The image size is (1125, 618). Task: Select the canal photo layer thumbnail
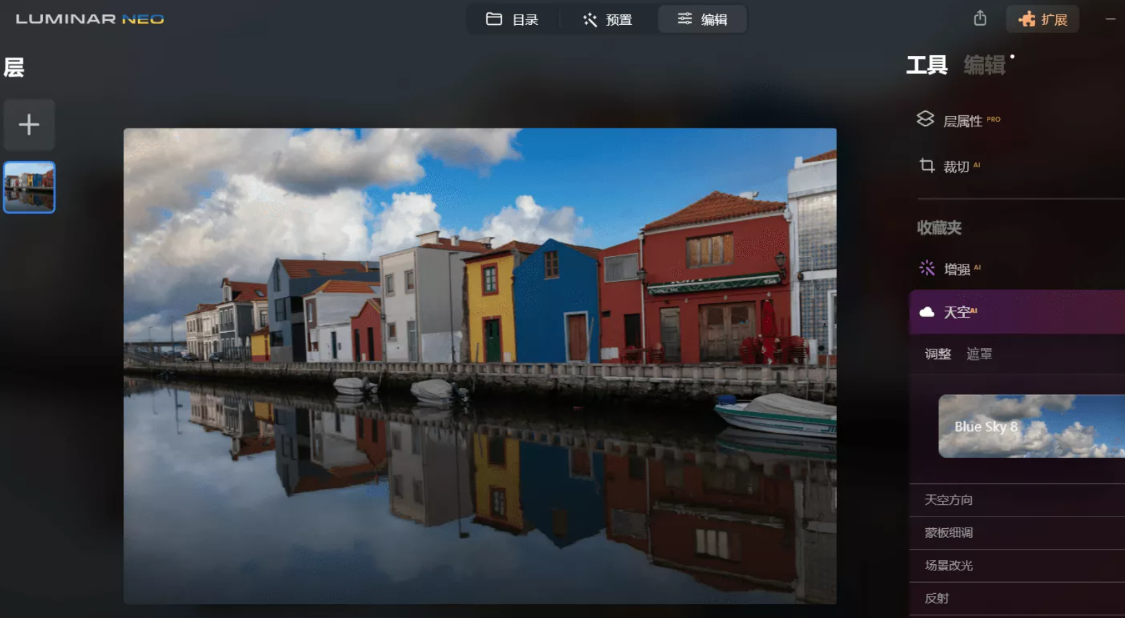29,187
